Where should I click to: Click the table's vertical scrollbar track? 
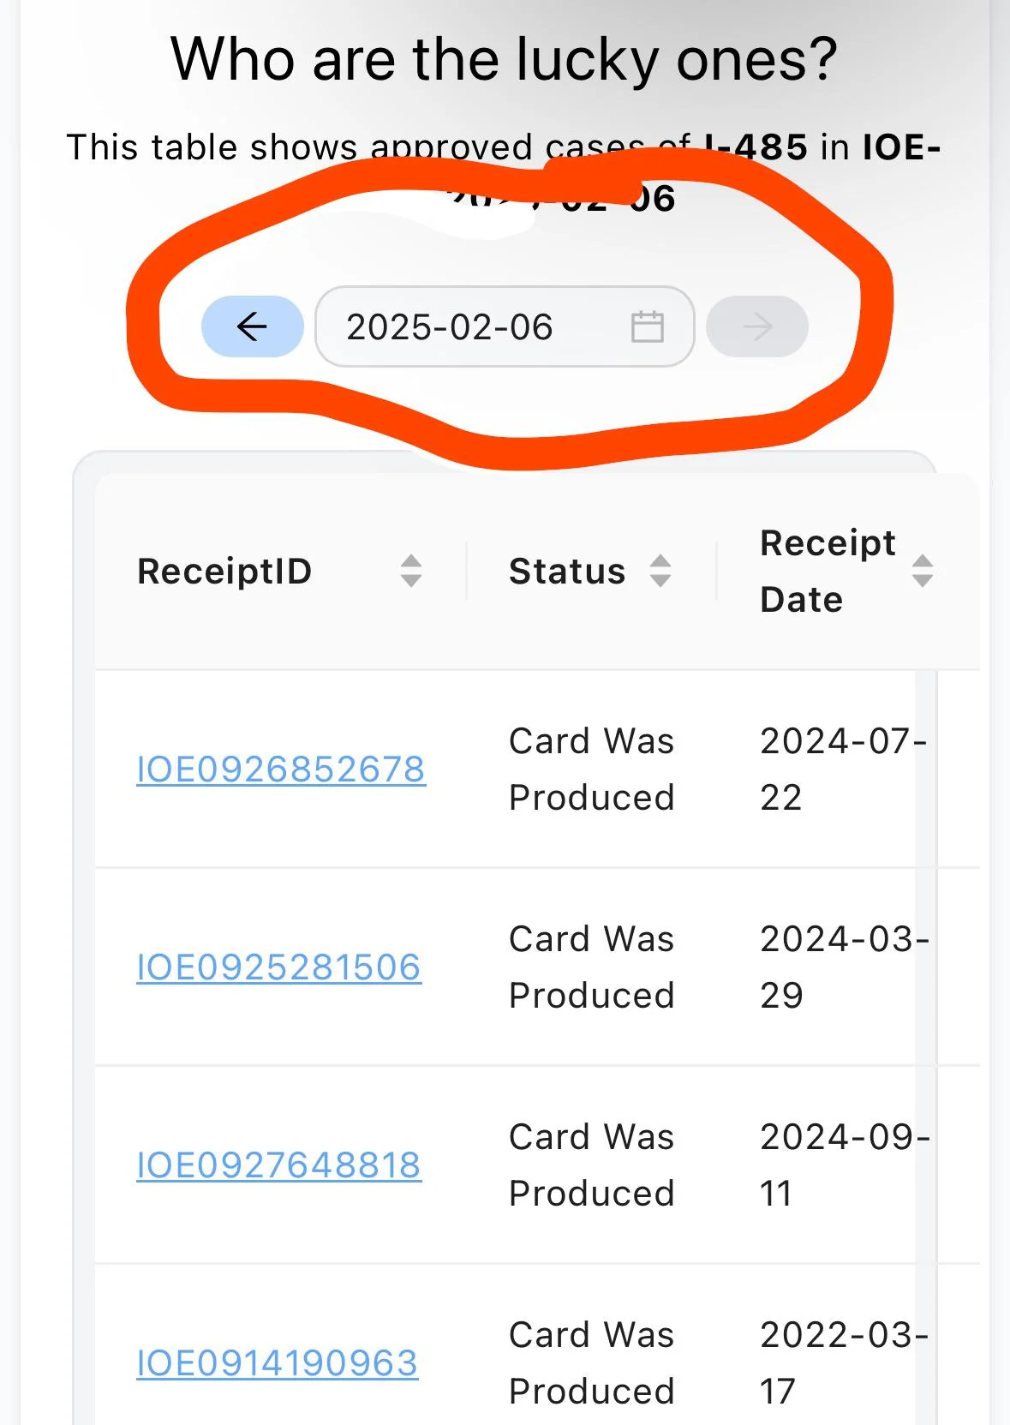[x=925, y=1028]
